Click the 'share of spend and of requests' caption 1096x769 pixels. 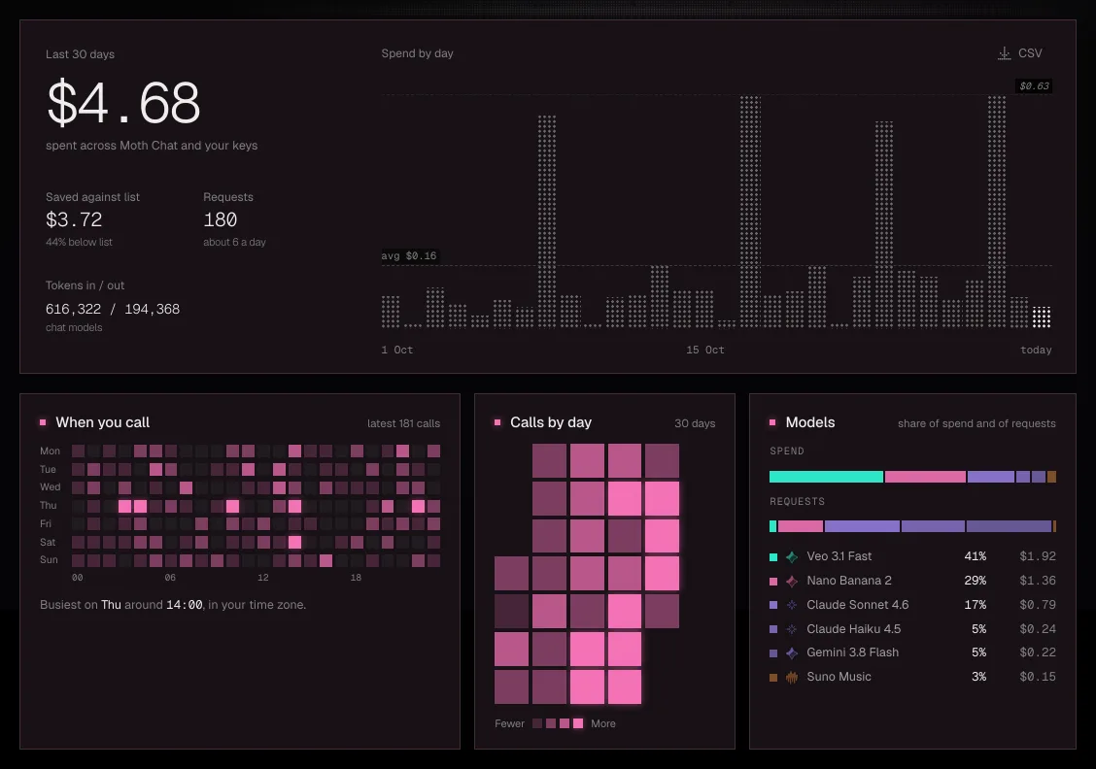[x=976, y=423]
